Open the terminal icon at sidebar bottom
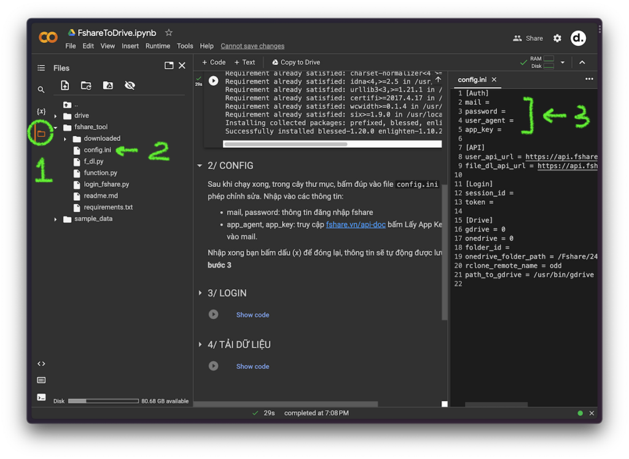The image size is (629, 459). click(41, 397)
